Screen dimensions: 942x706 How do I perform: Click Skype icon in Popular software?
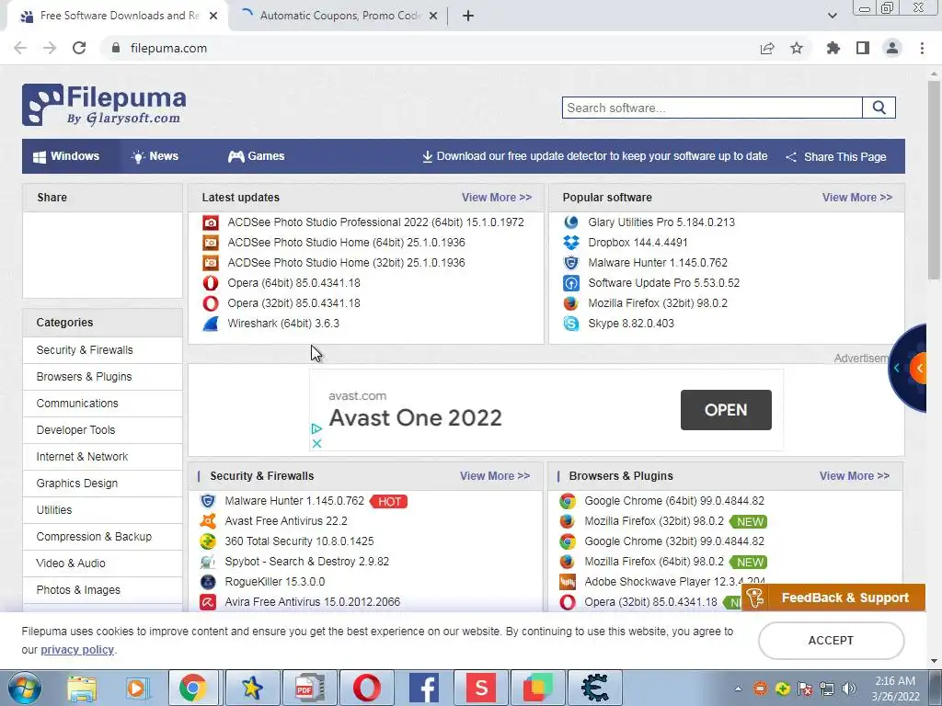[x=570, y=324]
